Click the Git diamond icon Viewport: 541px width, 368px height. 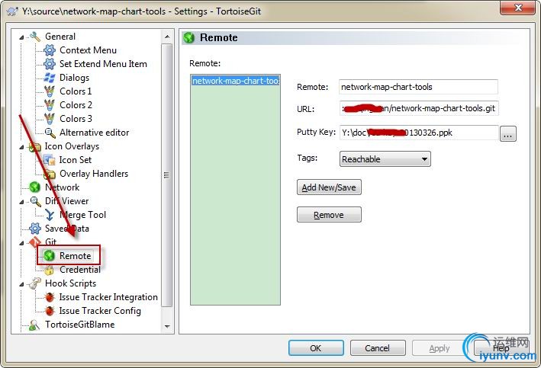35,242
